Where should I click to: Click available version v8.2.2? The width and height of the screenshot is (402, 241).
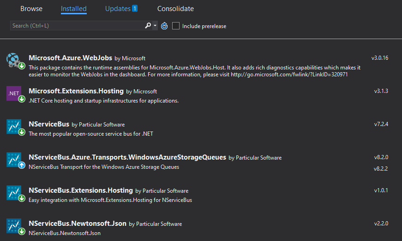381,169
